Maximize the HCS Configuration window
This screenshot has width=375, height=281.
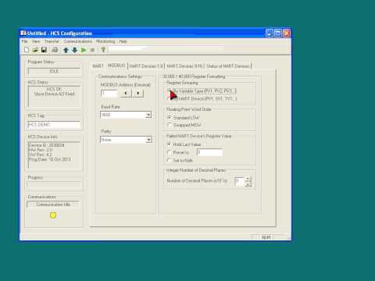coord(278,33)
